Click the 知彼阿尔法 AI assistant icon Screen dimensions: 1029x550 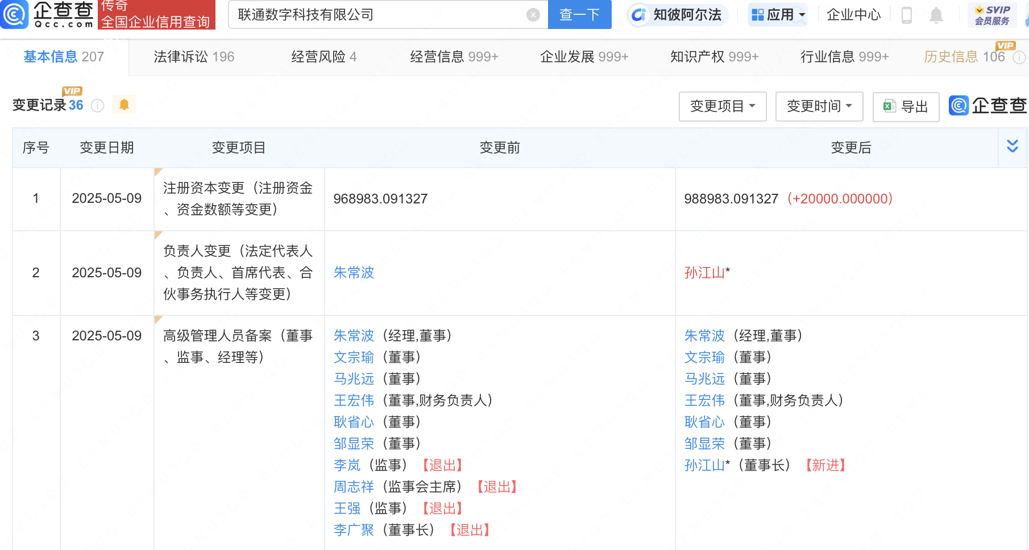point(639,15)
